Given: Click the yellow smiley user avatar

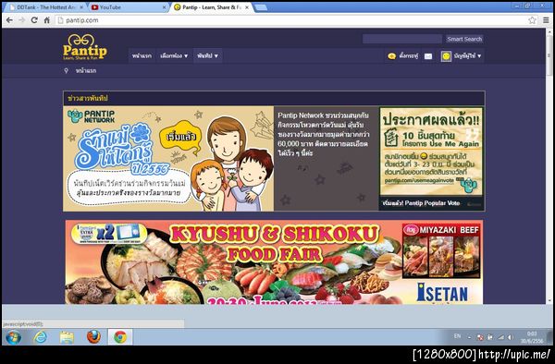Looking at the screenshot, I should 446,55.
